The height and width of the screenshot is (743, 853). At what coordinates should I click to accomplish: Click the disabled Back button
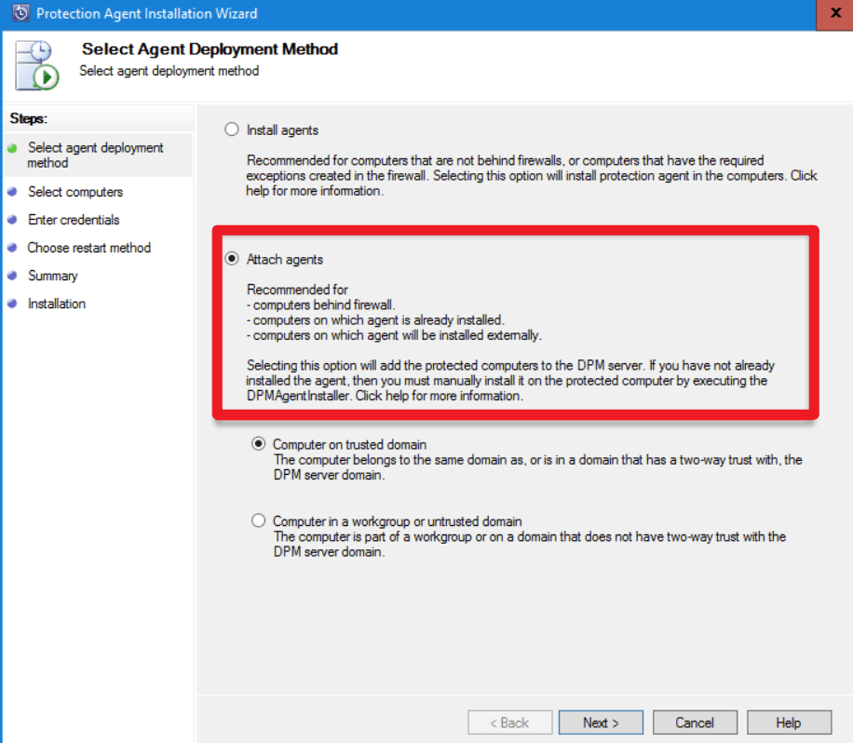(509, 723)
